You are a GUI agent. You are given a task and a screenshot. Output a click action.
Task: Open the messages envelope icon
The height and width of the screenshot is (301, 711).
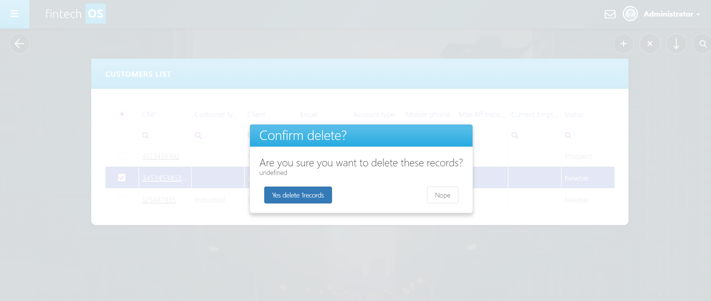pyautogui.click(x=610, y=14)
